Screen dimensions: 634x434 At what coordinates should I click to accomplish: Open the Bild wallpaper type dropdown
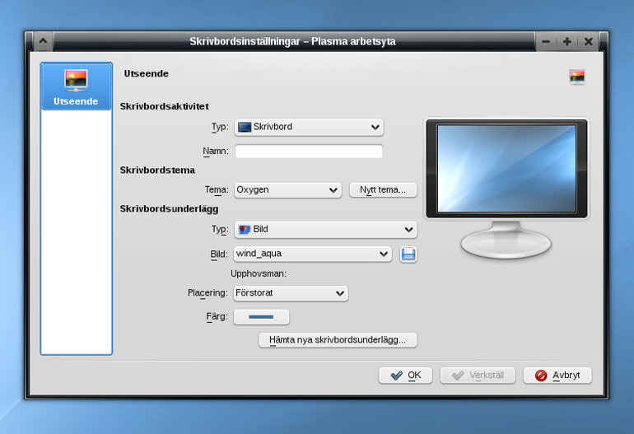point(325,230)
